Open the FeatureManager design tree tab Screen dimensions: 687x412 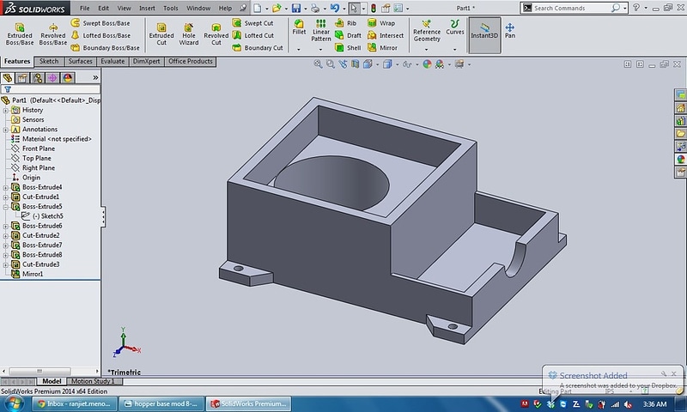click(x=8, y=78)
